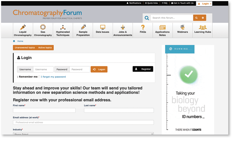This screenshot has height=145, width=238.
Task: Click the Data Issues monitor icon
Action: 103,27
